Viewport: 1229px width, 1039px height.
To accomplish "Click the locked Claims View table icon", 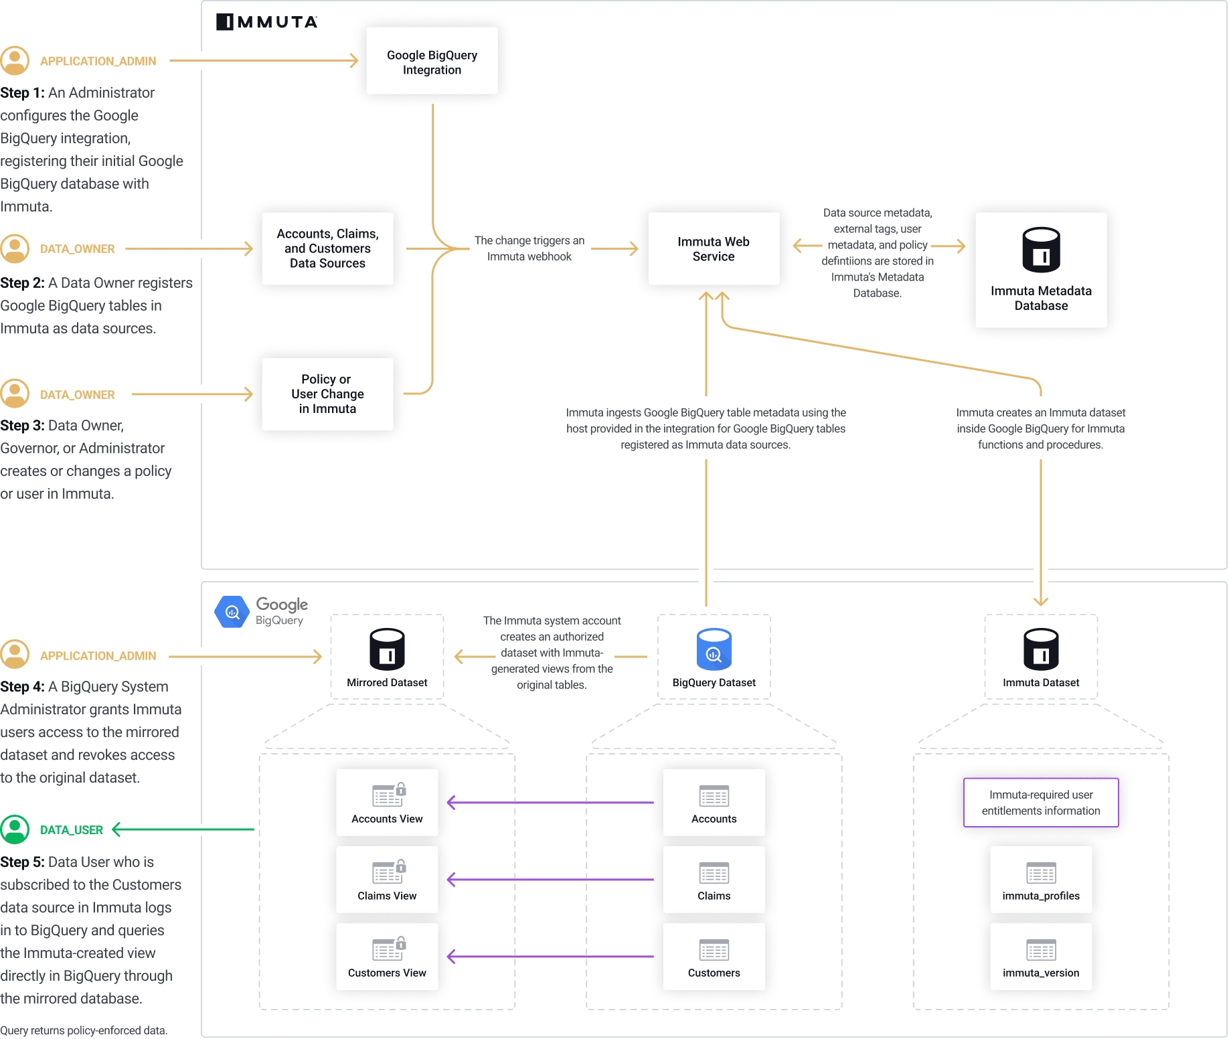I will pyautogui.click(x=388, y=872).
